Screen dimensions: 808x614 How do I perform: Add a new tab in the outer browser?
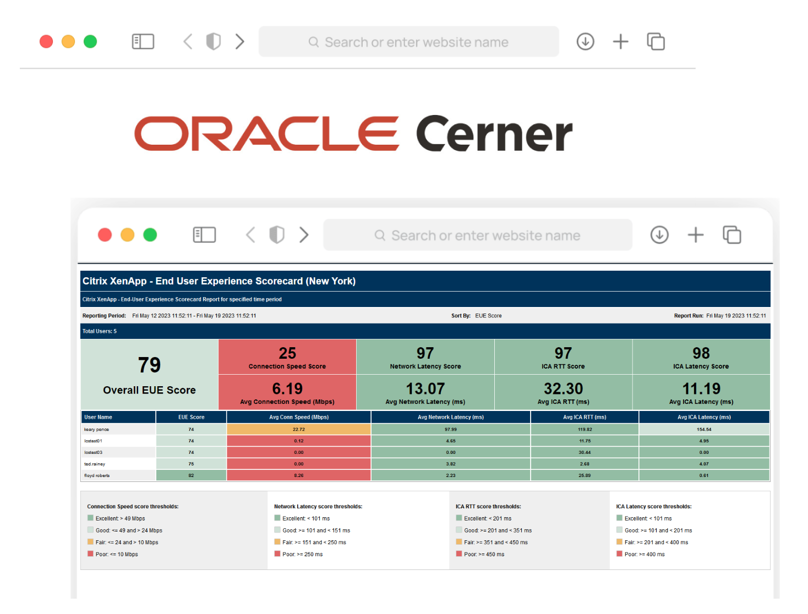(620, 41)
